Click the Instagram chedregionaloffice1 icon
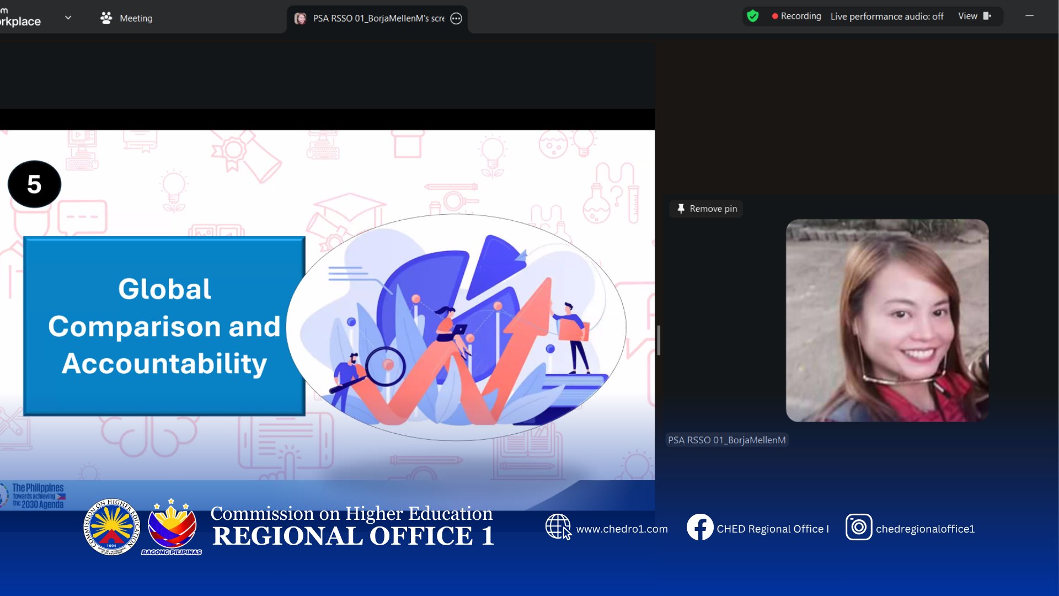 [x=858, y=527]
